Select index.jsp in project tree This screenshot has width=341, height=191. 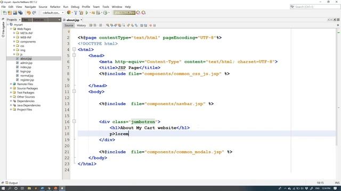pyautogui.click(x=26, y=67)
